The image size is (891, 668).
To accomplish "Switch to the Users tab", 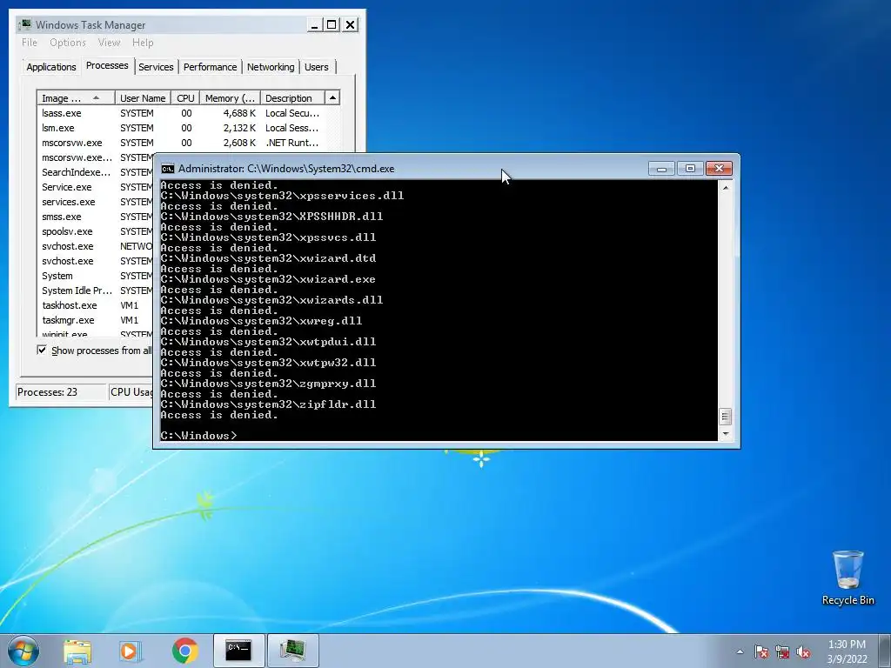I will coord(317,67).
